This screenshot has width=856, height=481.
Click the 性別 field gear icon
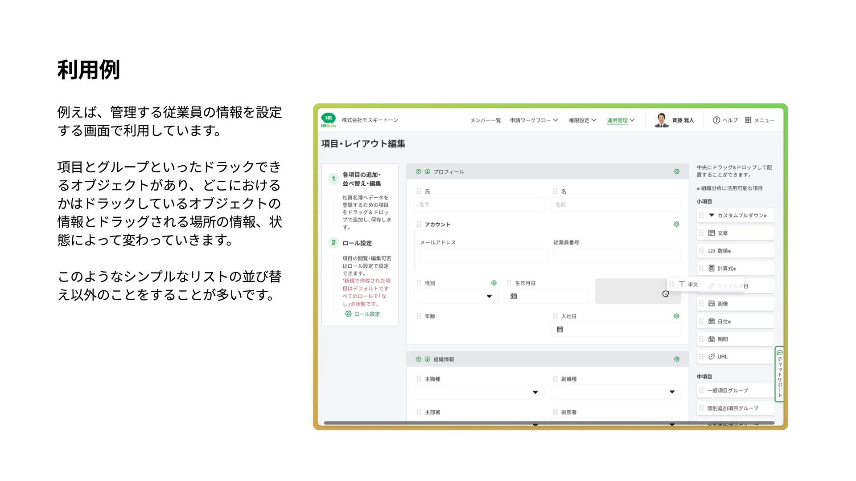(494, 283)
